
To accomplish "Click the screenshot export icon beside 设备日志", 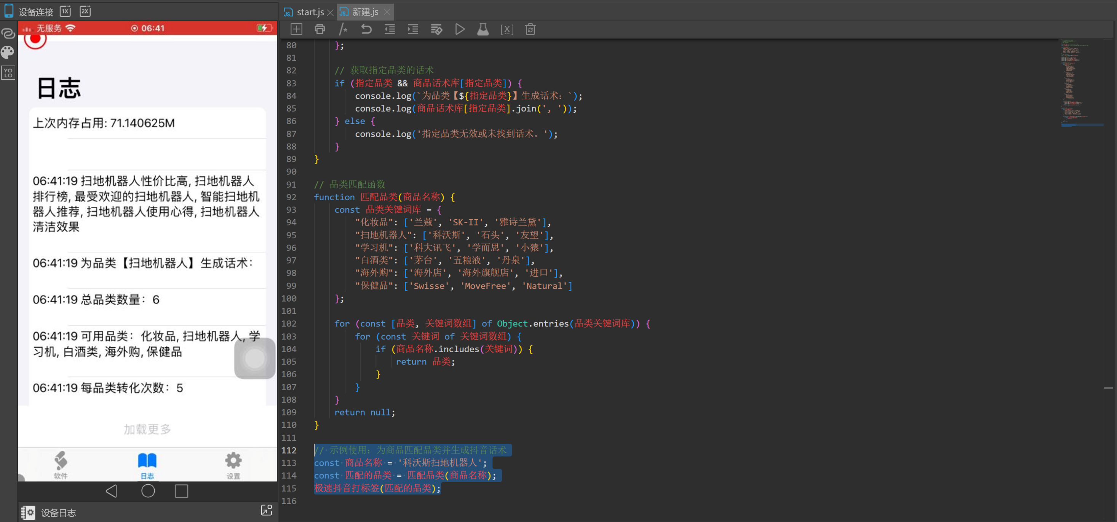I will point(266,510).
